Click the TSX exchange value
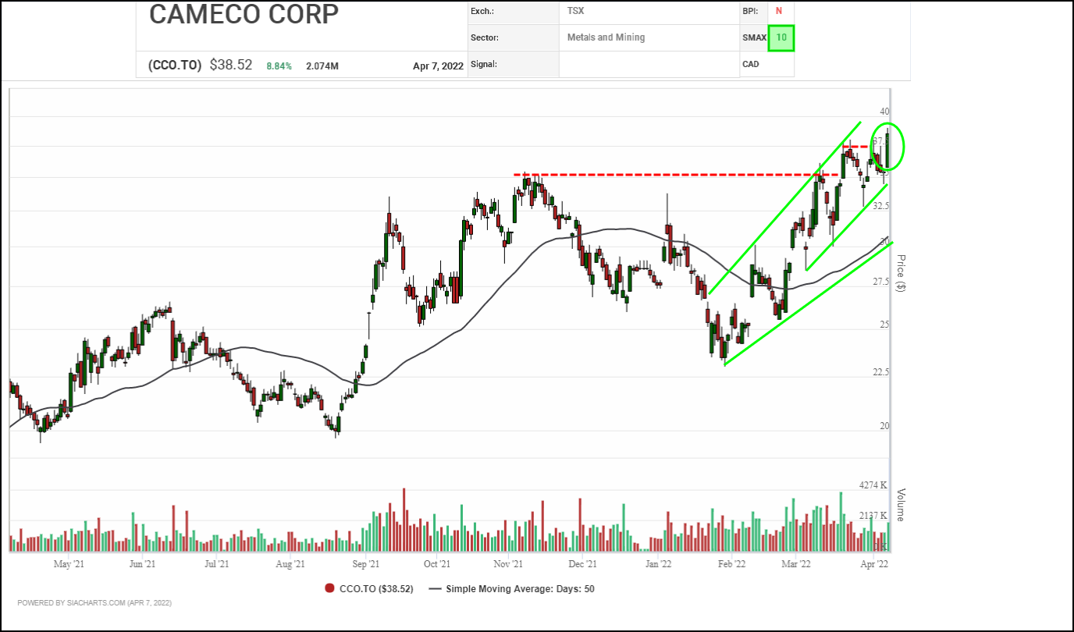The image size is (1074, 632). coord(577,12)
